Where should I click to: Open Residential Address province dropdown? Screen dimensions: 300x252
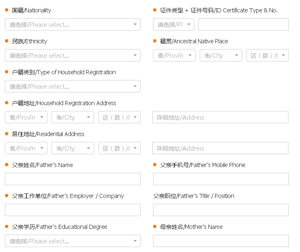coord(26,148)
